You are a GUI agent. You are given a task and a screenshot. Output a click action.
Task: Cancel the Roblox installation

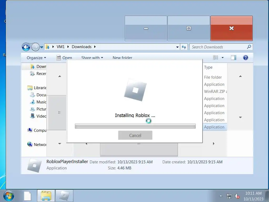coord(135,135)
